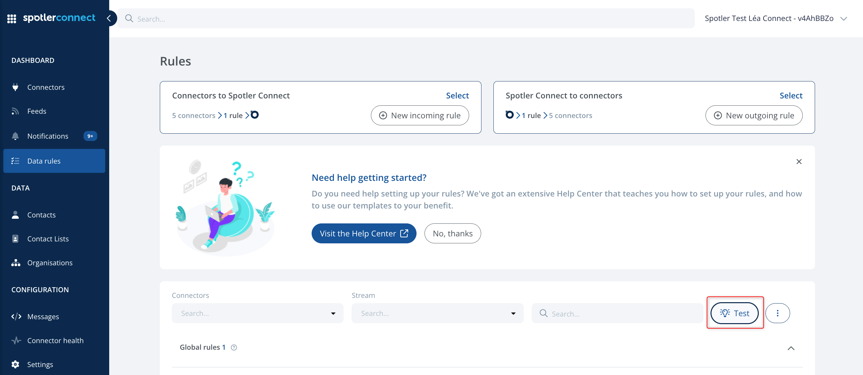Viewport: 863px width, 375px height.
Task: Navigate to Contacts
Action: tap(54, 215)
